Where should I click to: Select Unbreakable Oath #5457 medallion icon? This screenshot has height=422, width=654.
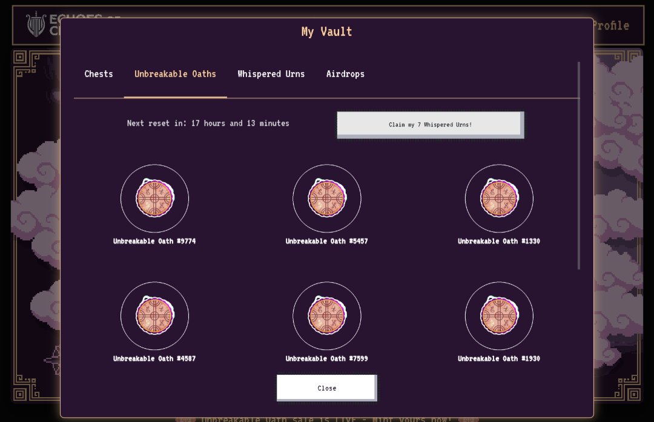327,198
